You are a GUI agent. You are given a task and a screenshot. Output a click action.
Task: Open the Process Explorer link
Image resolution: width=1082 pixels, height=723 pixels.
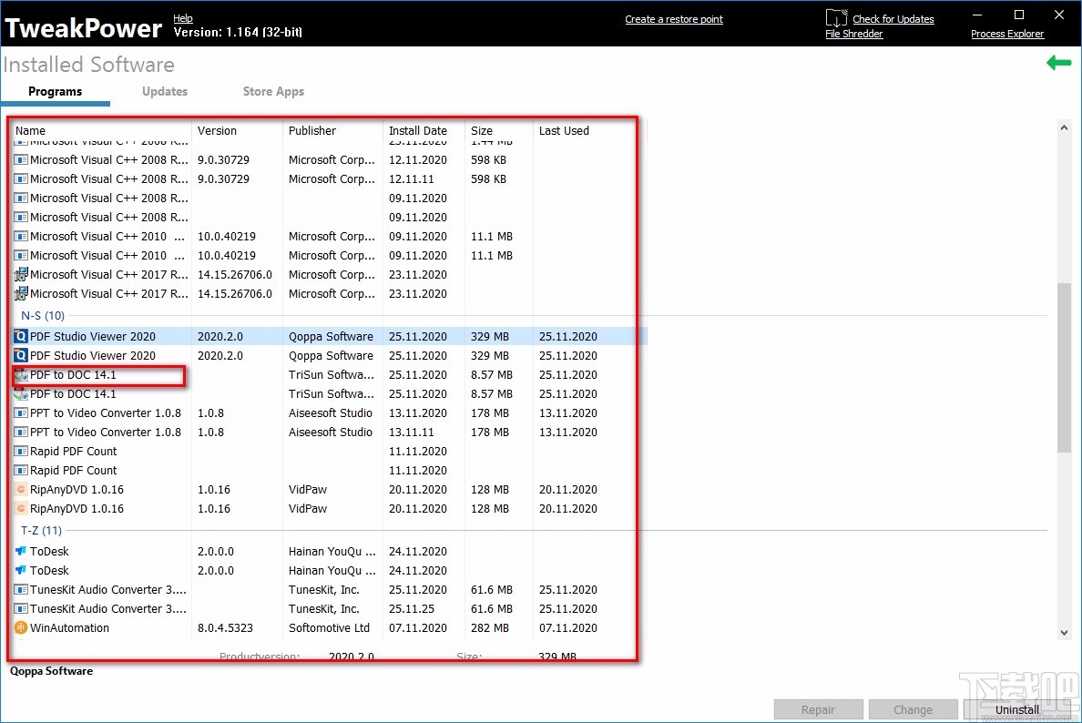point(1007,34)
